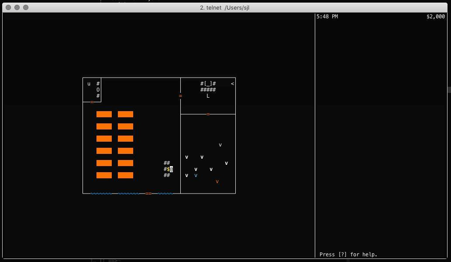Image resolution: width=451 pixels, height=262 pixels.
Task: Click the ##### row under the desk
Action: [x=208, y=90]
